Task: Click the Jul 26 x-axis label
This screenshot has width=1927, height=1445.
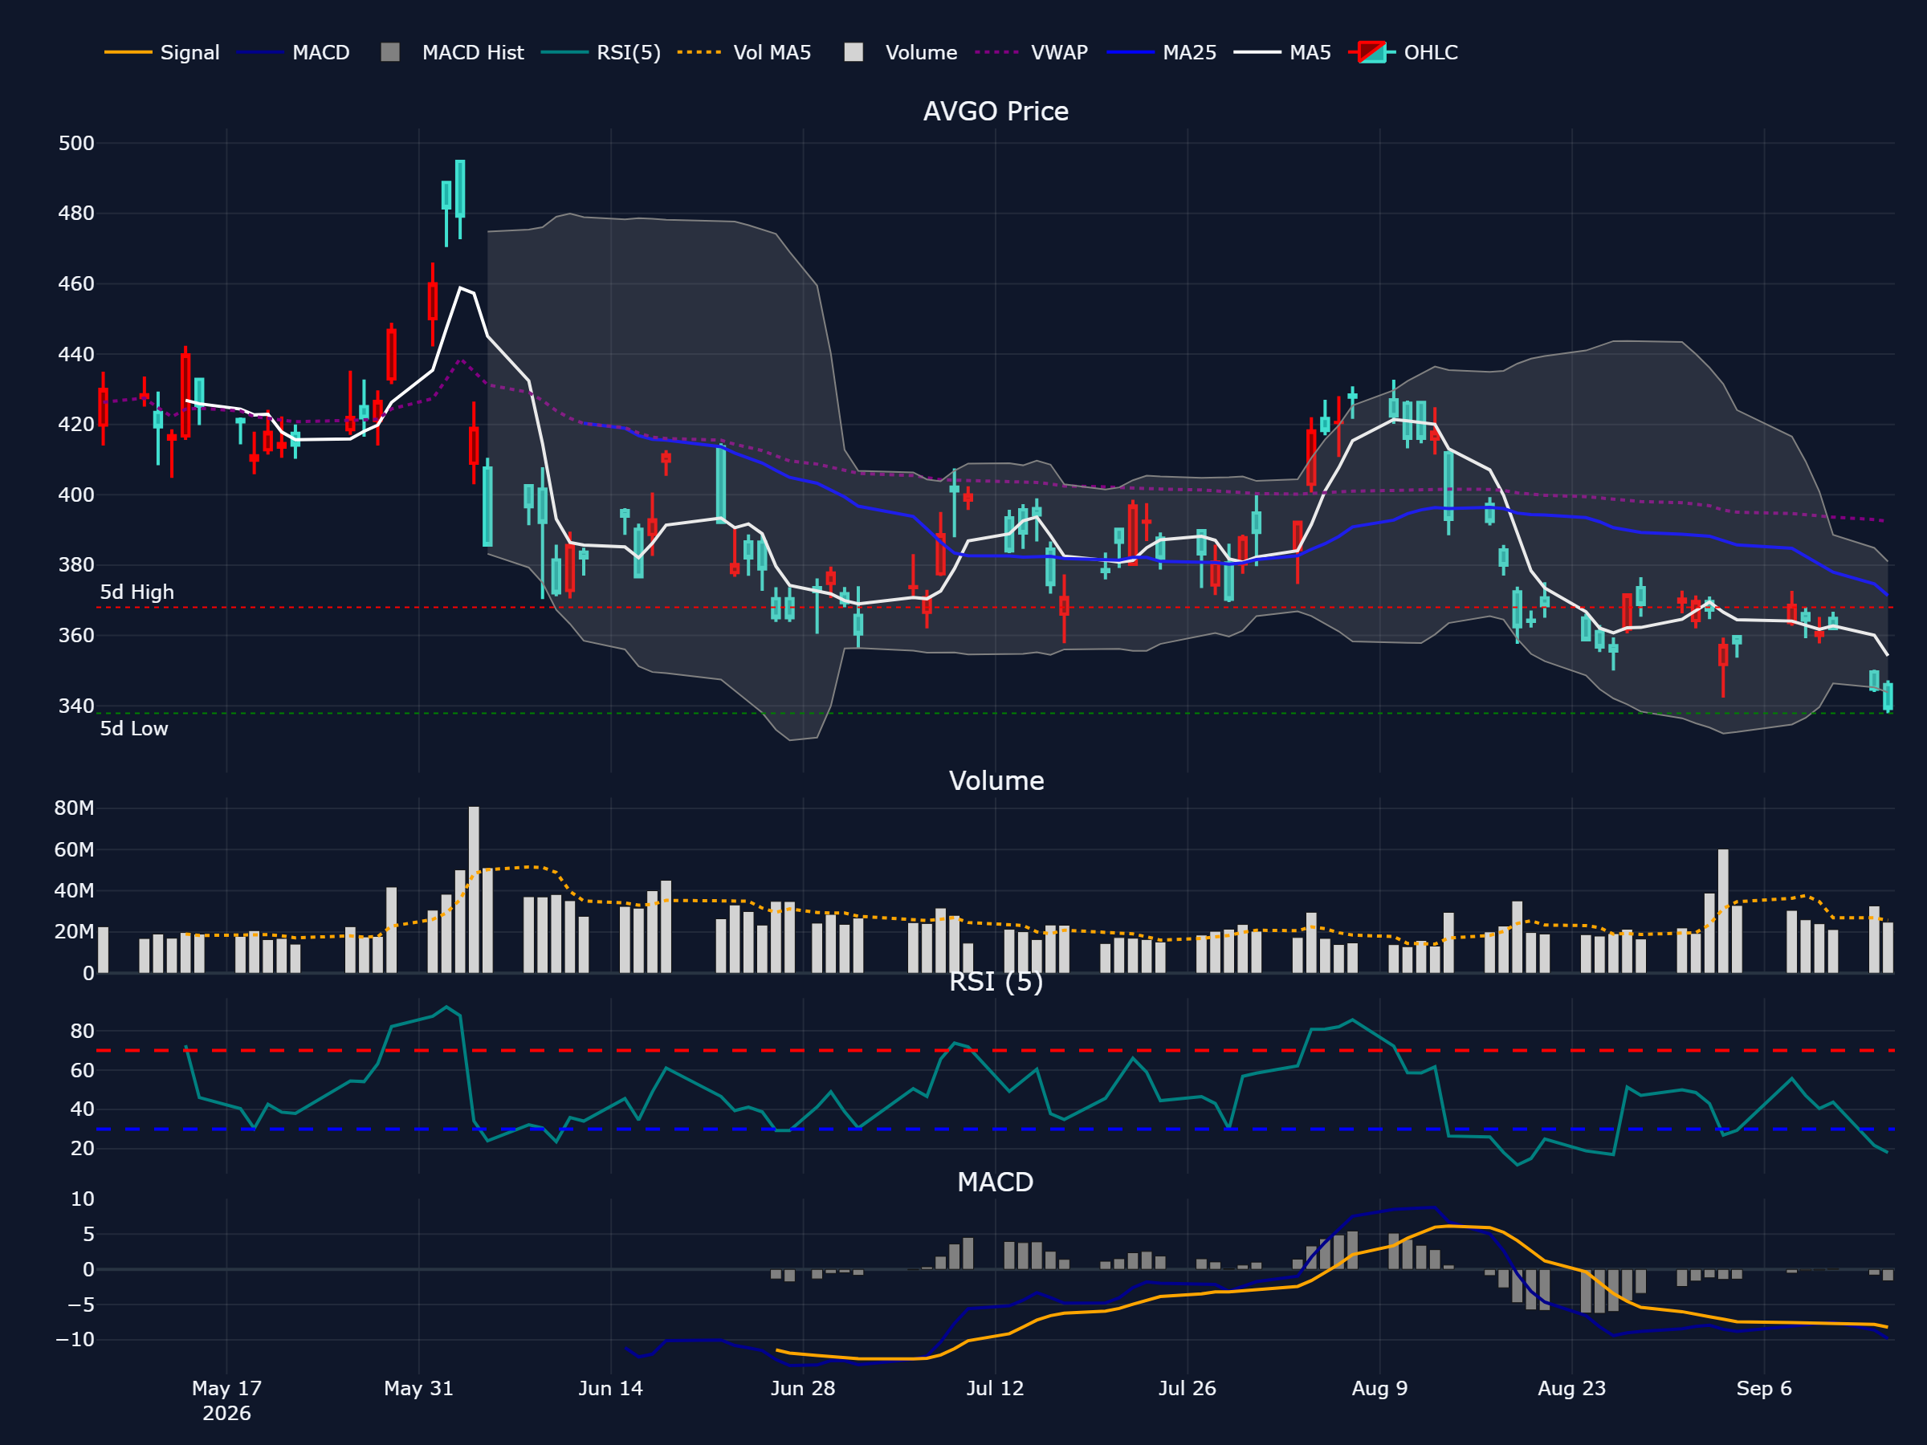Action: pyautogui.click(x=1188, y=1388)
